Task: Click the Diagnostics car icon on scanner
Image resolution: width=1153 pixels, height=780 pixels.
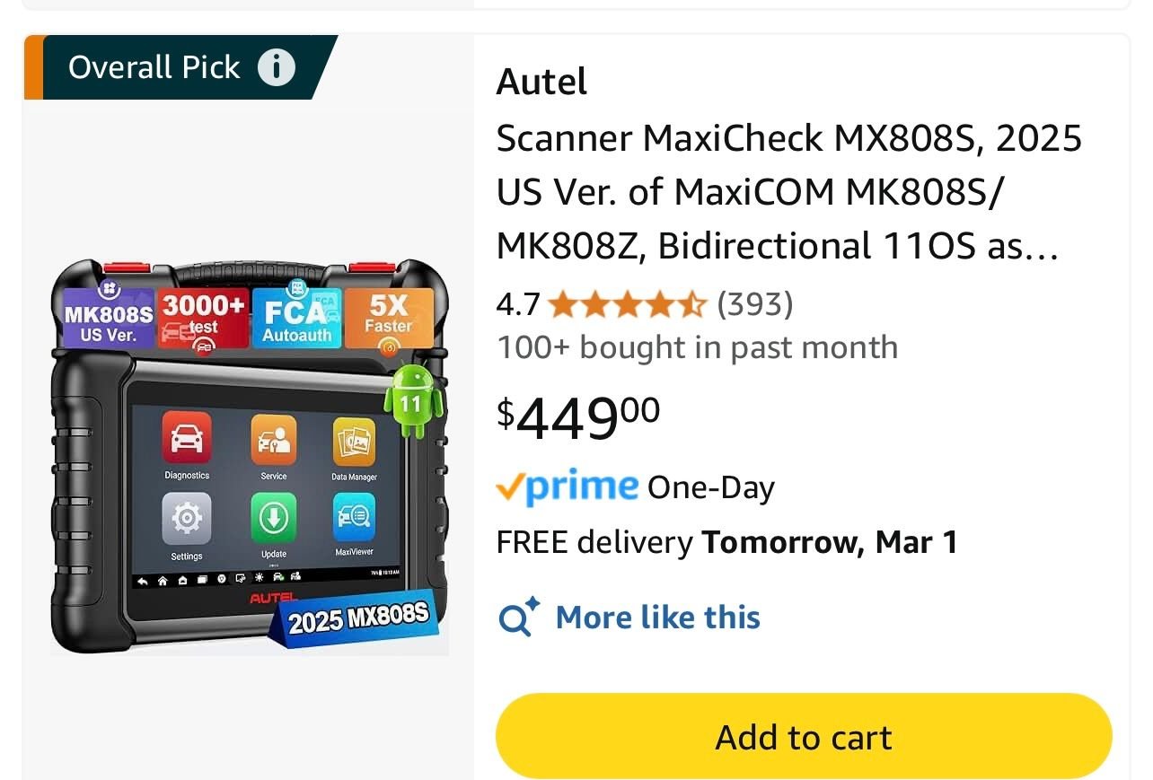Action: [187, 437]
